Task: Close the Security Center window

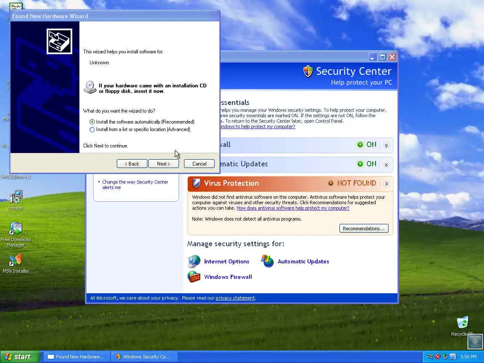Action: click(392, 57)
